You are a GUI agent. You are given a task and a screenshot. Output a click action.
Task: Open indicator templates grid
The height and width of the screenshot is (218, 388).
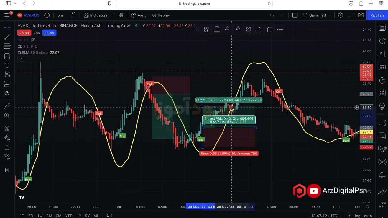[121, 15]
